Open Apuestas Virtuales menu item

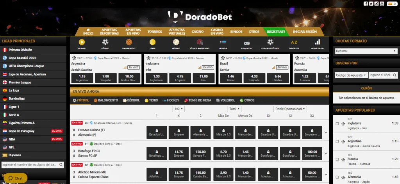click(x=177, y=32)
